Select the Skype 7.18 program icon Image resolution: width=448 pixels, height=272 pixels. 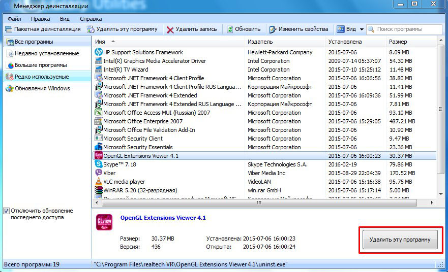(x=99, y=164)
